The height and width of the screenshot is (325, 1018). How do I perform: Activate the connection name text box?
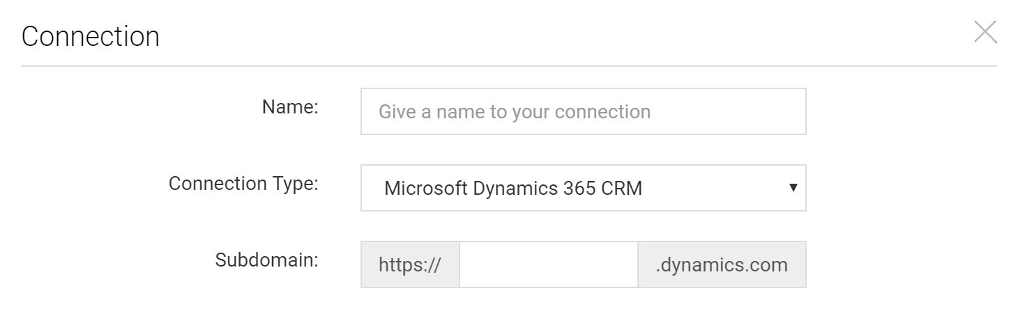583,111
